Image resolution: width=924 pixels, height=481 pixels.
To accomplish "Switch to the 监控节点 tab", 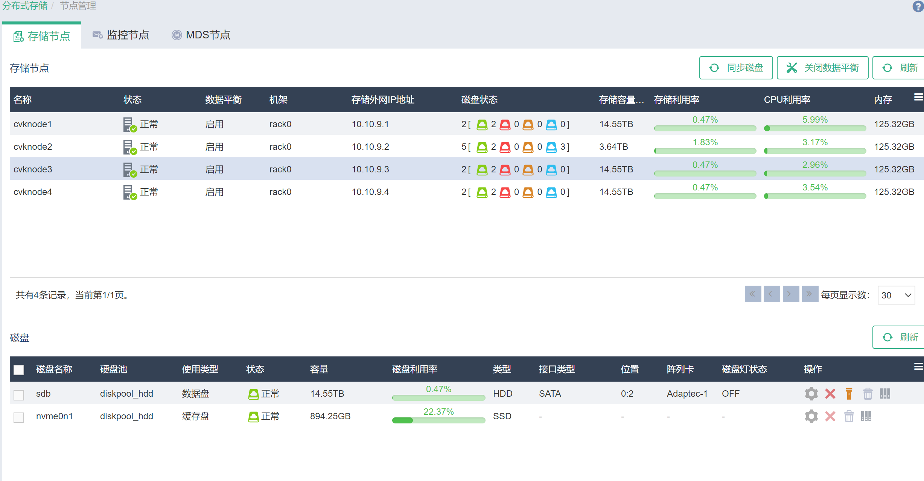I will [x=121, y=35].
